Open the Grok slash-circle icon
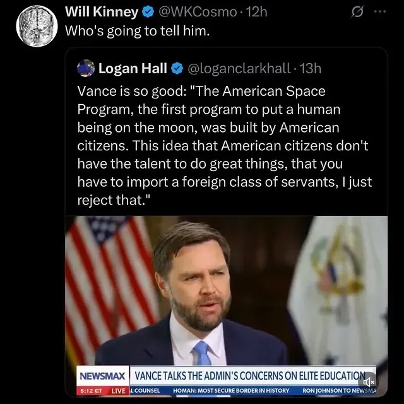 [357, 12]
